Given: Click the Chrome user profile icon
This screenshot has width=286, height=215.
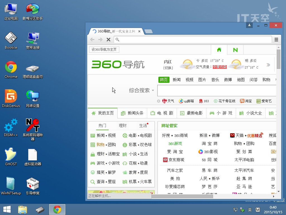Looking at the screenshot, I should tap(249, 25).
